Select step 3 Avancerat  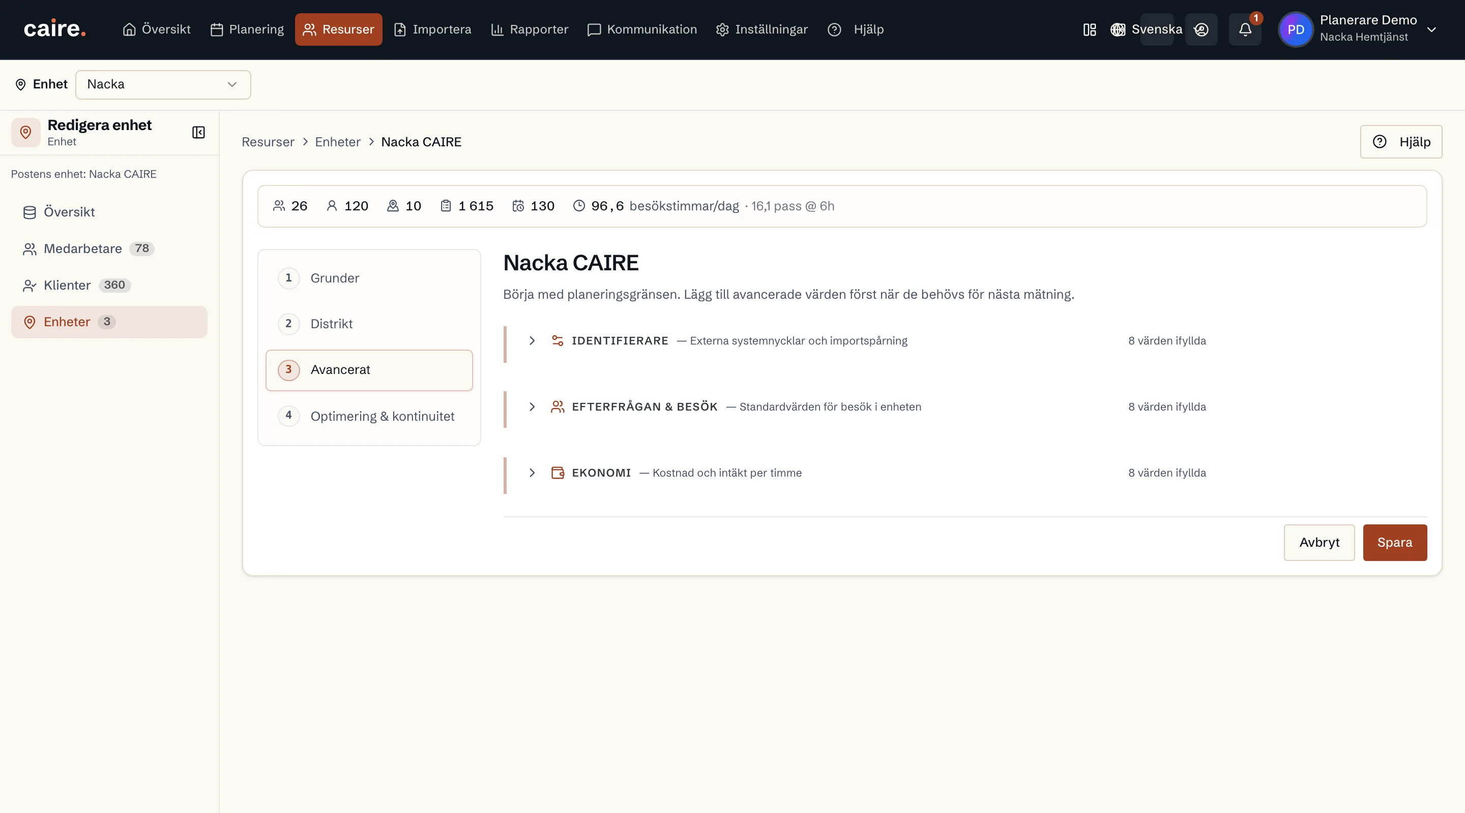pyautogui.click(x=369, y=370)
